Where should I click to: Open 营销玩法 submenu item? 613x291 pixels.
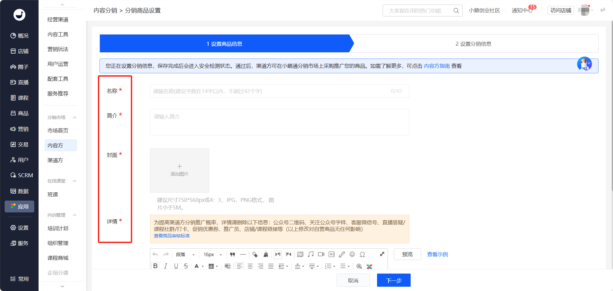coord(58,49)
